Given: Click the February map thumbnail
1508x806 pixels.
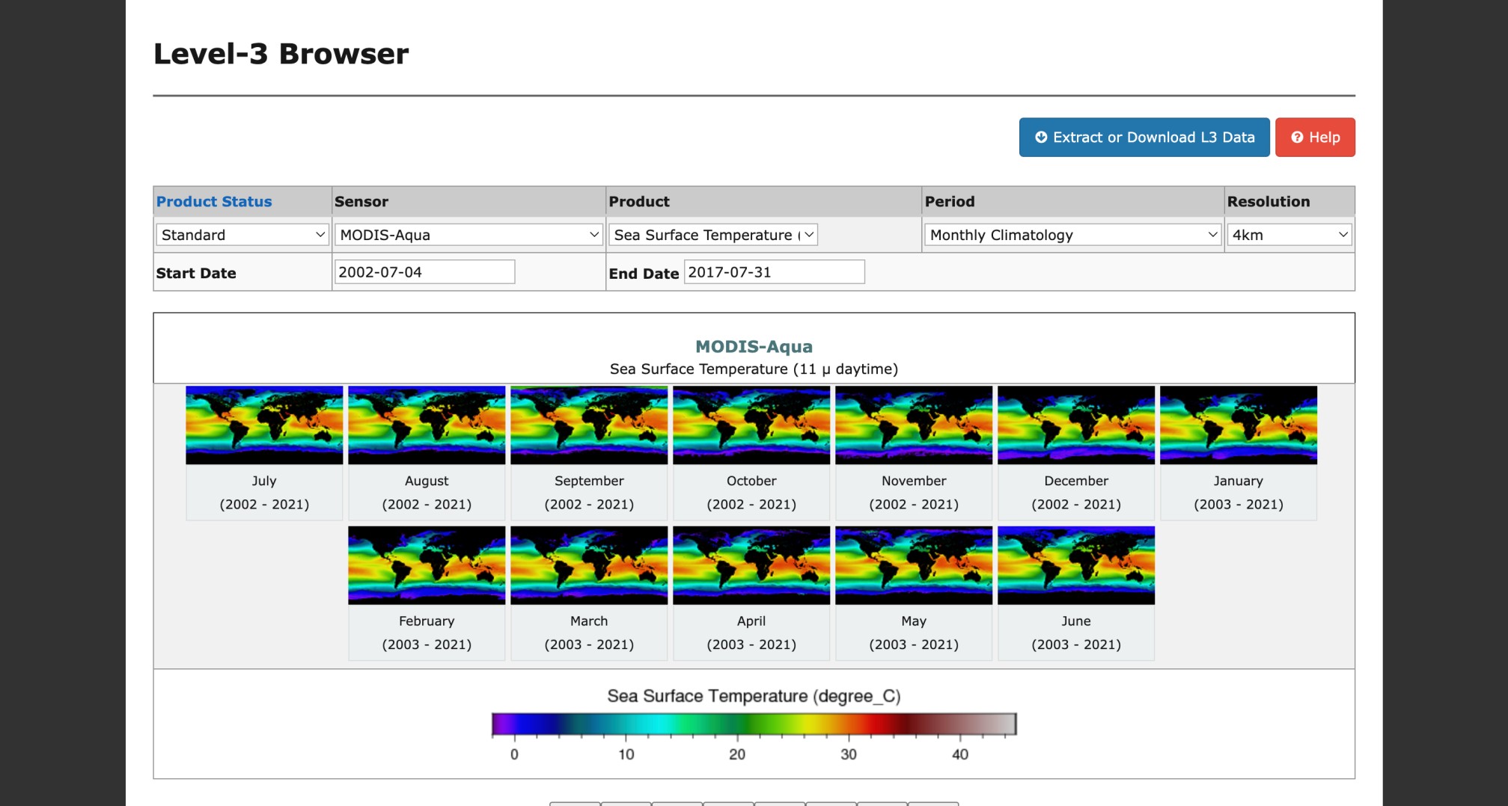Looking at the screenshot, I should (x=427, y=565).
